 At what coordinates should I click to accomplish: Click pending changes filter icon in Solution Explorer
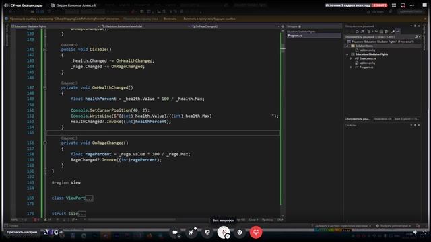[370, 32]
